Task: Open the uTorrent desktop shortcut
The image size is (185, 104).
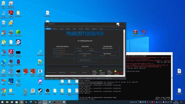Action: pyautogui.click(x=4, y=43)
